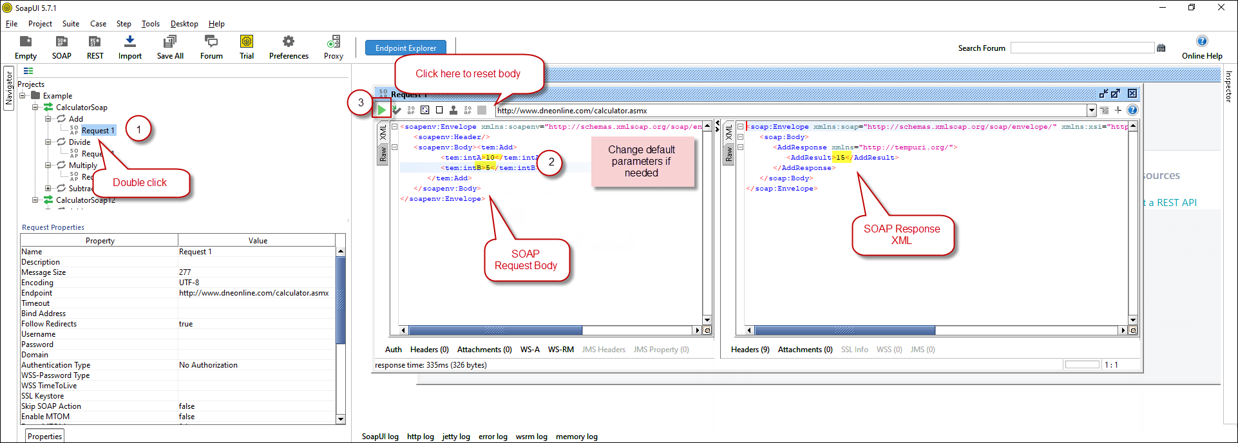
Task: Click the plus icon beside endpoint field
Action: point(1118,110)
